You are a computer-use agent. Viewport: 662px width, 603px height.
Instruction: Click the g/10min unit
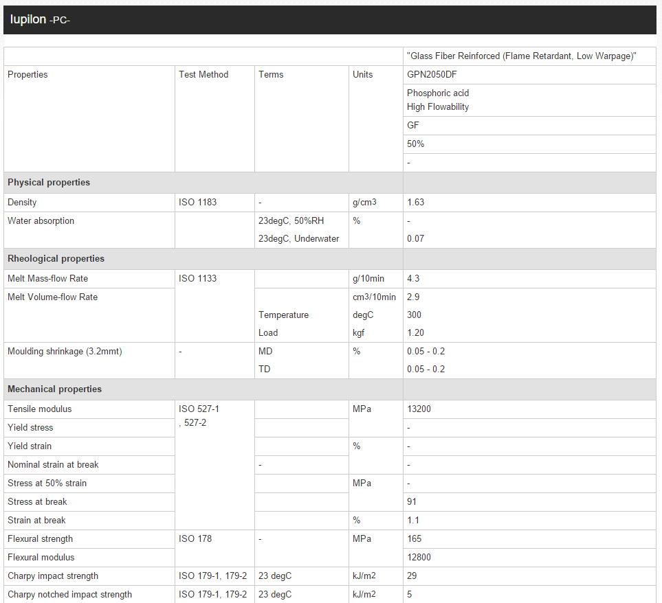[x=368, y=279]
